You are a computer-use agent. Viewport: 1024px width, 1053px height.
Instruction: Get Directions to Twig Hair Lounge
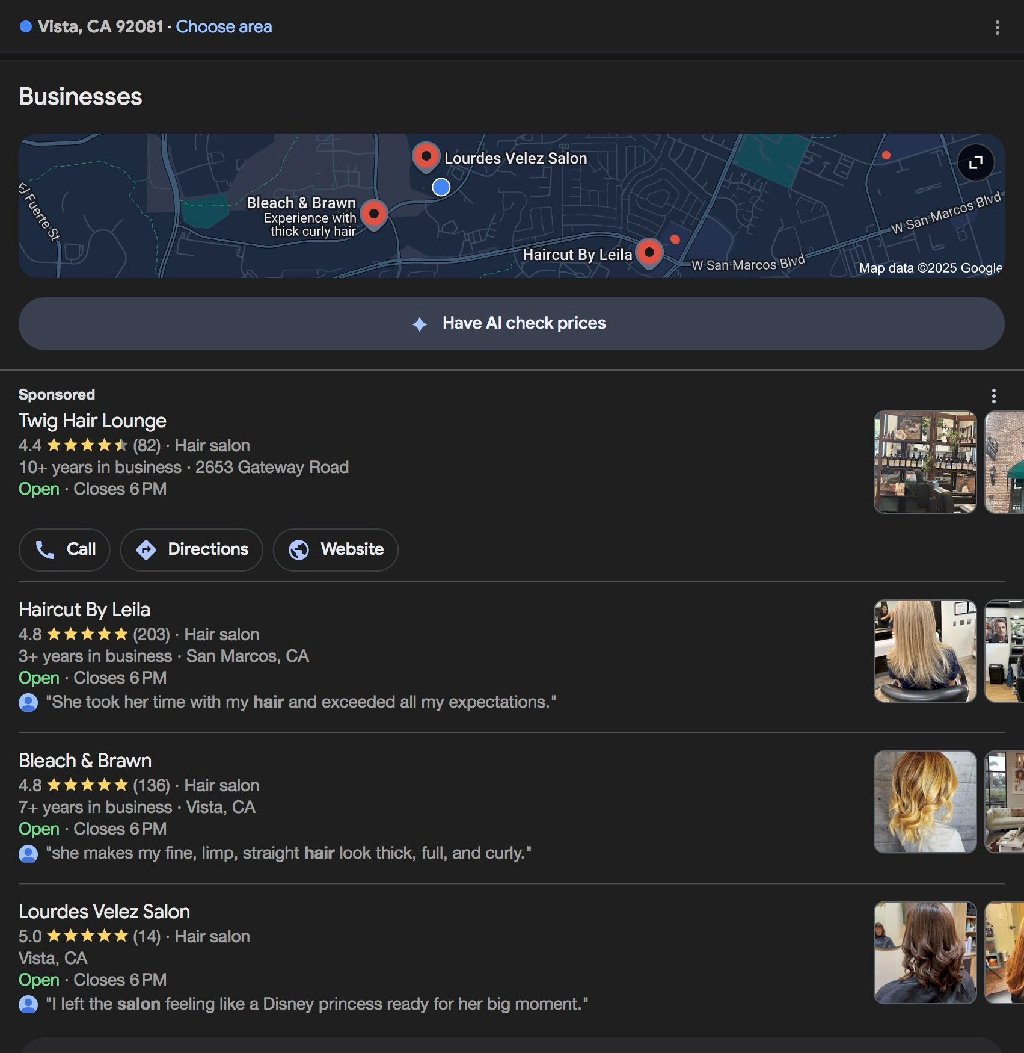[x=191, y=549]
